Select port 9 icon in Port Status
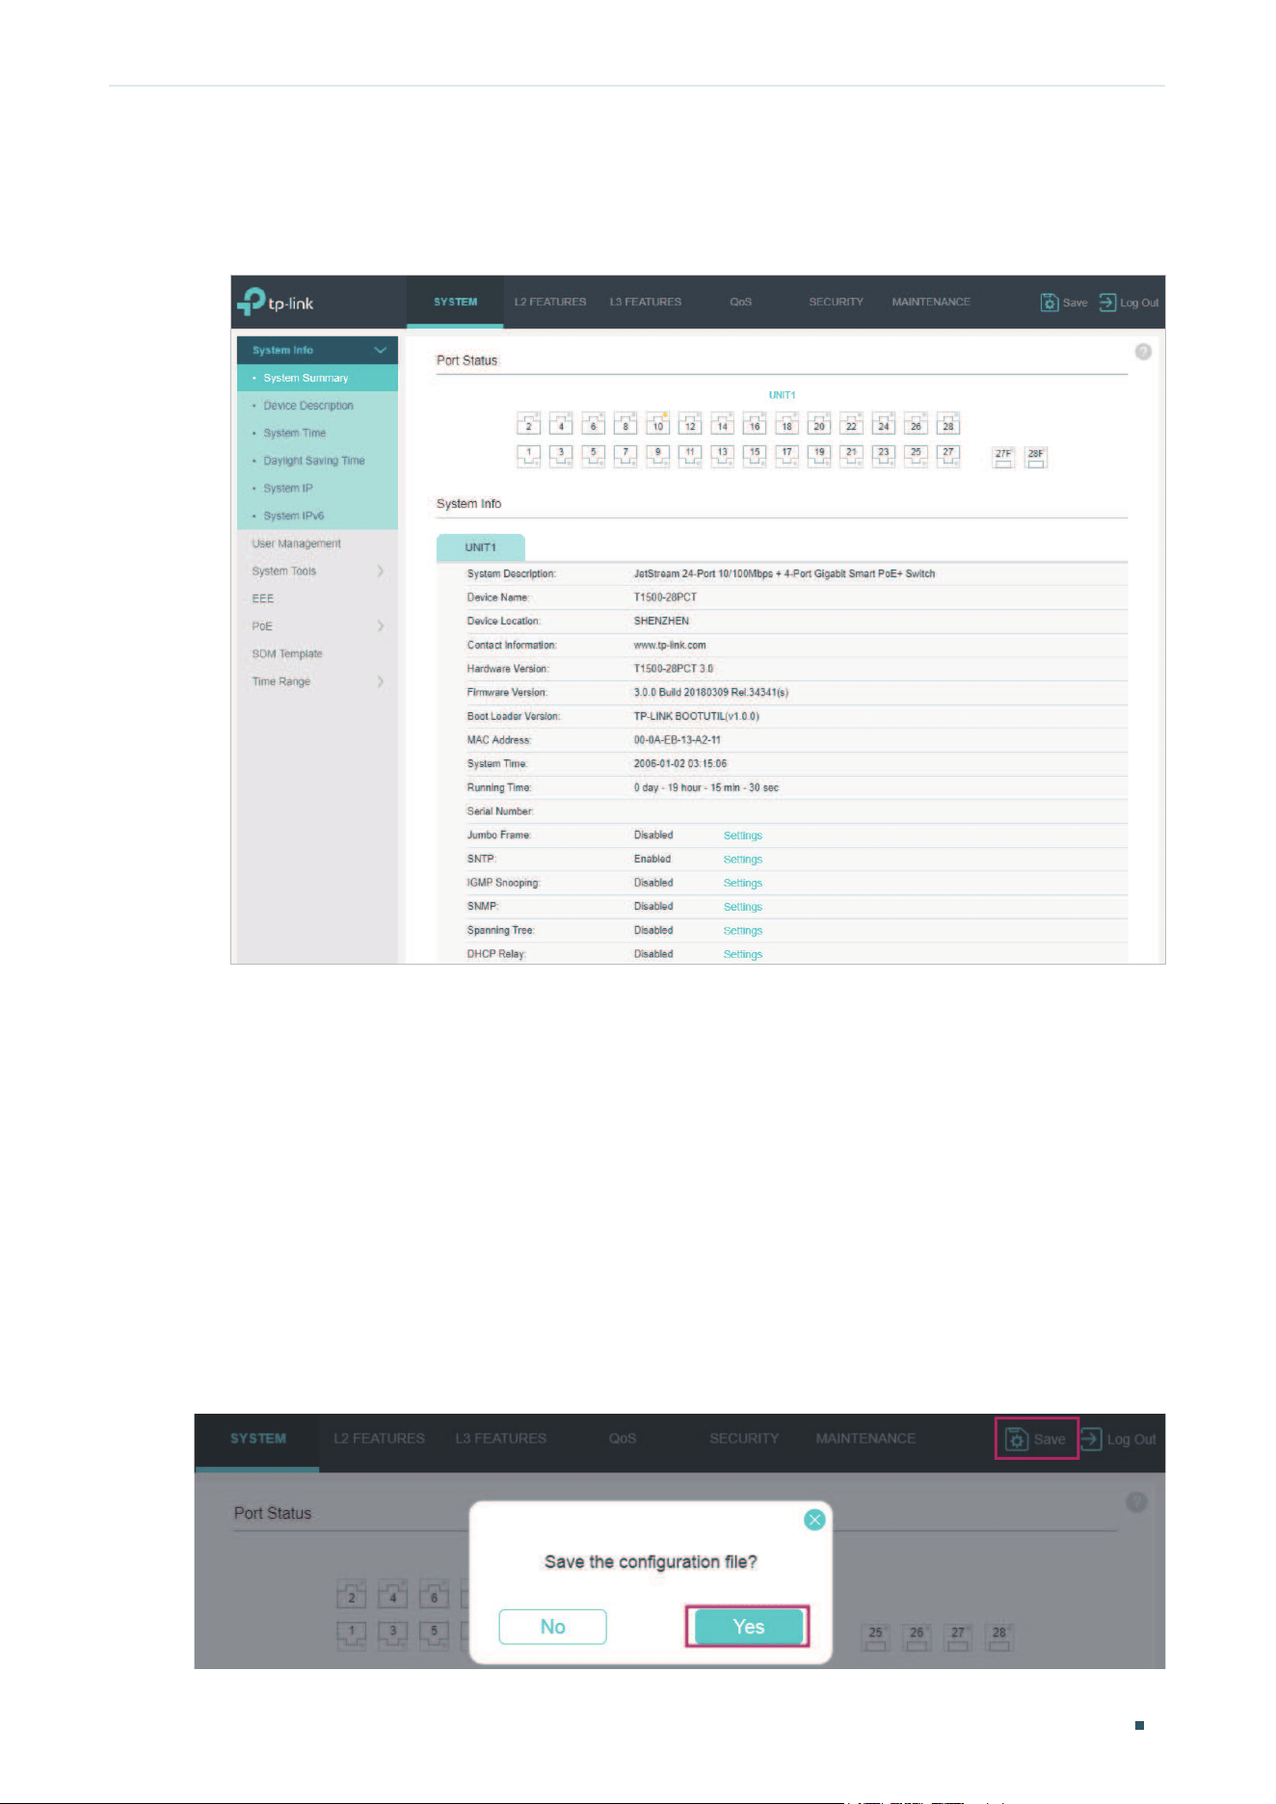Image resolution: width=1276 pixels, height=1804 pixels. tap(657, 456)
